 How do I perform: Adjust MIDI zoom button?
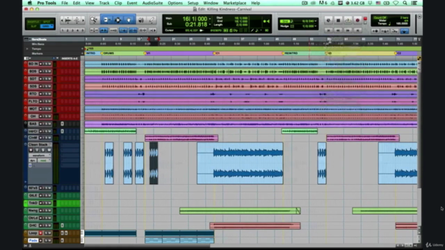(76, 20)
